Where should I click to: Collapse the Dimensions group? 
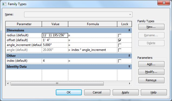click(129, 30)
